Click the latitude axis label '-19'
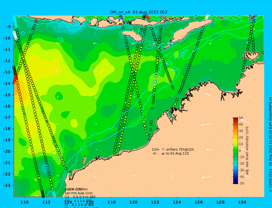This screenshot has width=272, height=208. point(7,140)
